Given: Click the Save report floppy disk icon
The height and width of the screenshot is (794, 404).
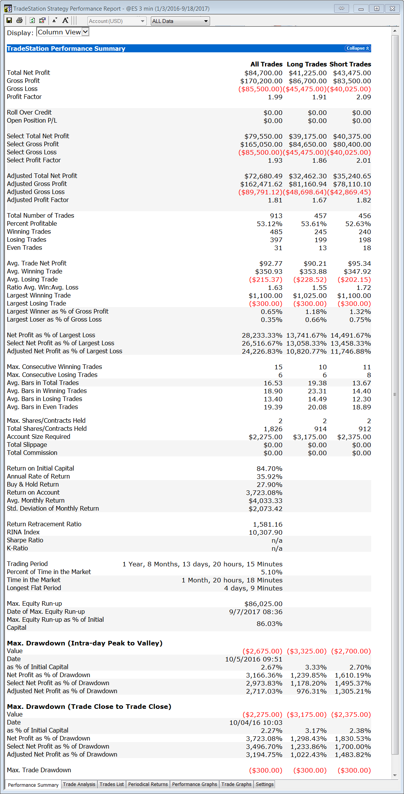Looking at the screenshot, I should coord(9,21).
